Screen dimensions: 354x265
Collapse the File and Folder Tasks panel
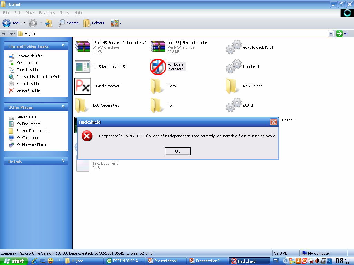(63, 45)
